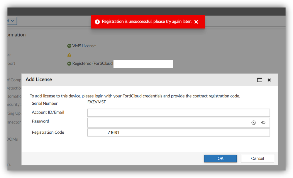Dismiss the registration unsuccessful error banner
This screenshot has height=178, width=293.
[196, 22]
